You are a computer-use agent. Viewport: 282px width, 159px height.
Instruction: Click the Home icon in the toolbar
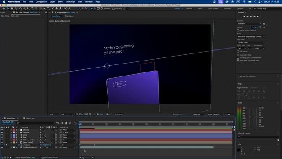click(x=4, y=8)
